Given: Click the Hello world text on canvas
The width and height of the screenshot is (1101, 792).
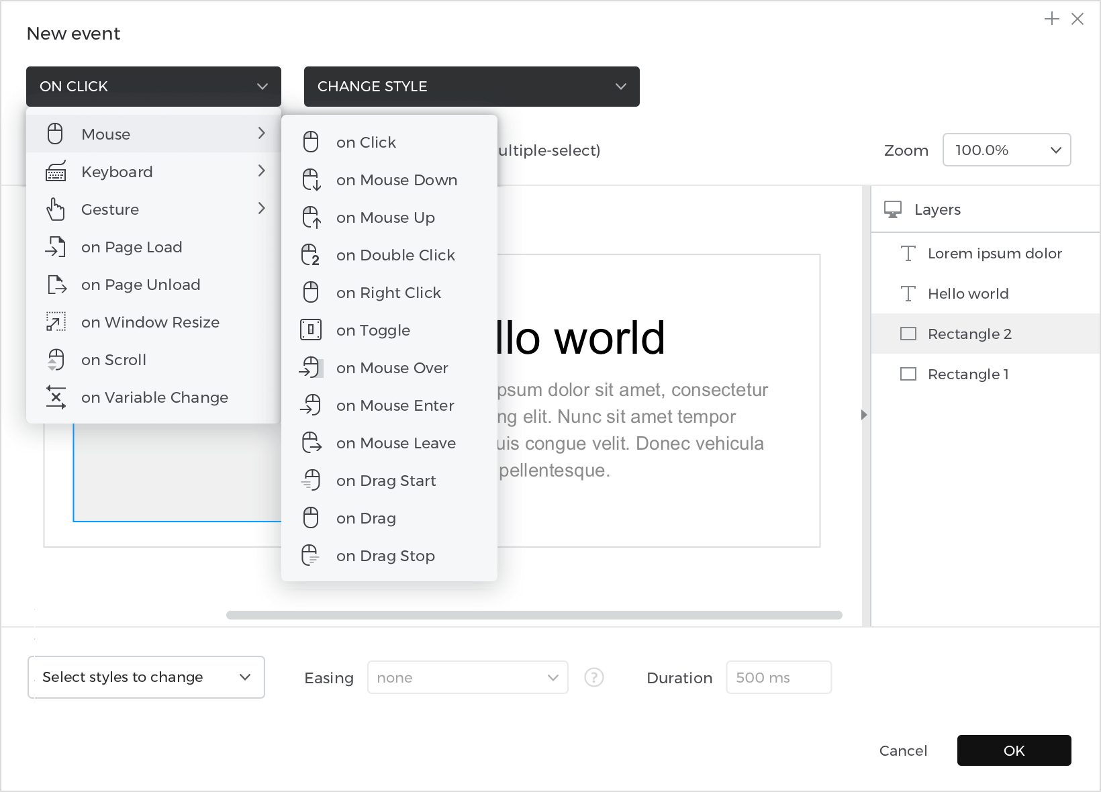Looking at the screenshot, I should tap(581, 338).
